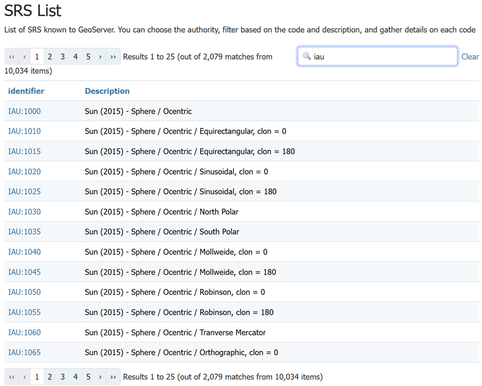The image size is (482, 386).
Task: Open the IAU:1040 SRS details
Action: [x=24, y=252]
